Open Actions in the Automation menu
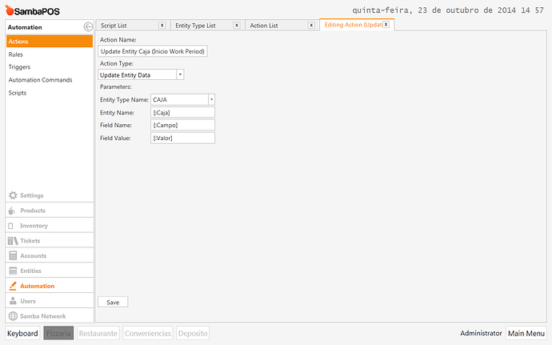 [x=50, y=42]
